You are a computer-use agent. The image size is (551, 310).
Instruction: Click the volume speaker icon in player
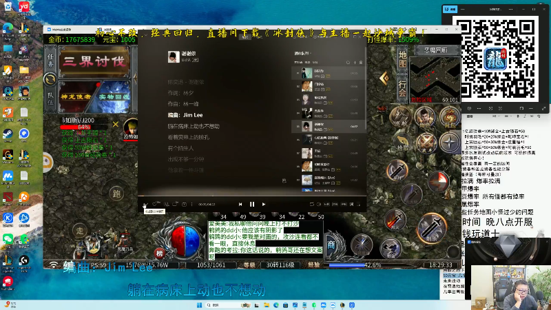pos(319,204)
